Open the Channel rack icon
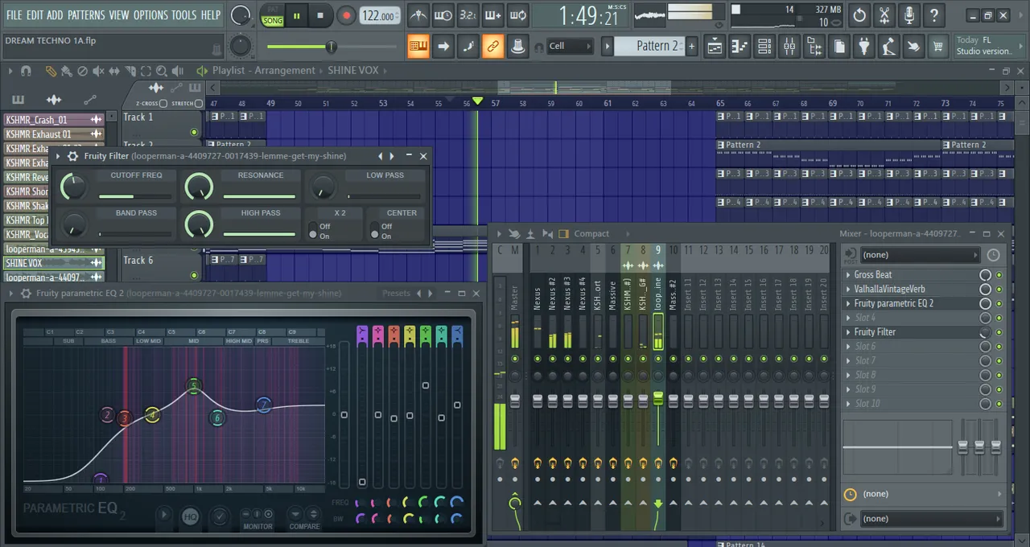Image resolution: width=1030 pixels, height=547 pixels. point(764,47)
